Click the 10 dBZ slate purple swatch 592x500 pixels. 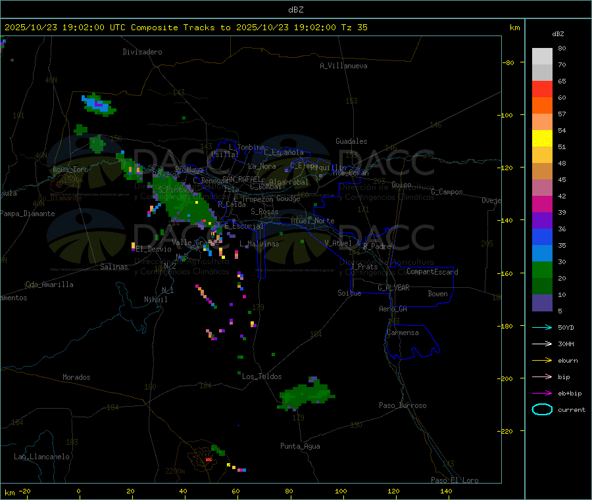542,303
